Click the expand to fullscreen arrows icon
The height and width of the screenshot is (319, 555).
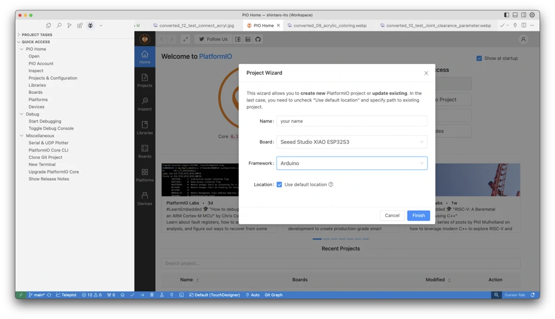point(185,40)
